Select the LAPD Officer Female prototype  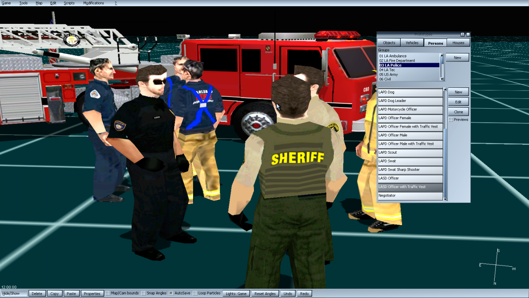pyautogui.click(x=410, y=118)
